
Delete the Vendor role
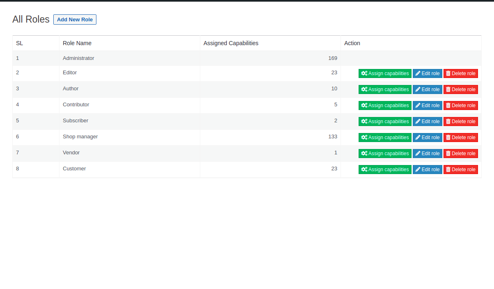[x=461, y=154]
